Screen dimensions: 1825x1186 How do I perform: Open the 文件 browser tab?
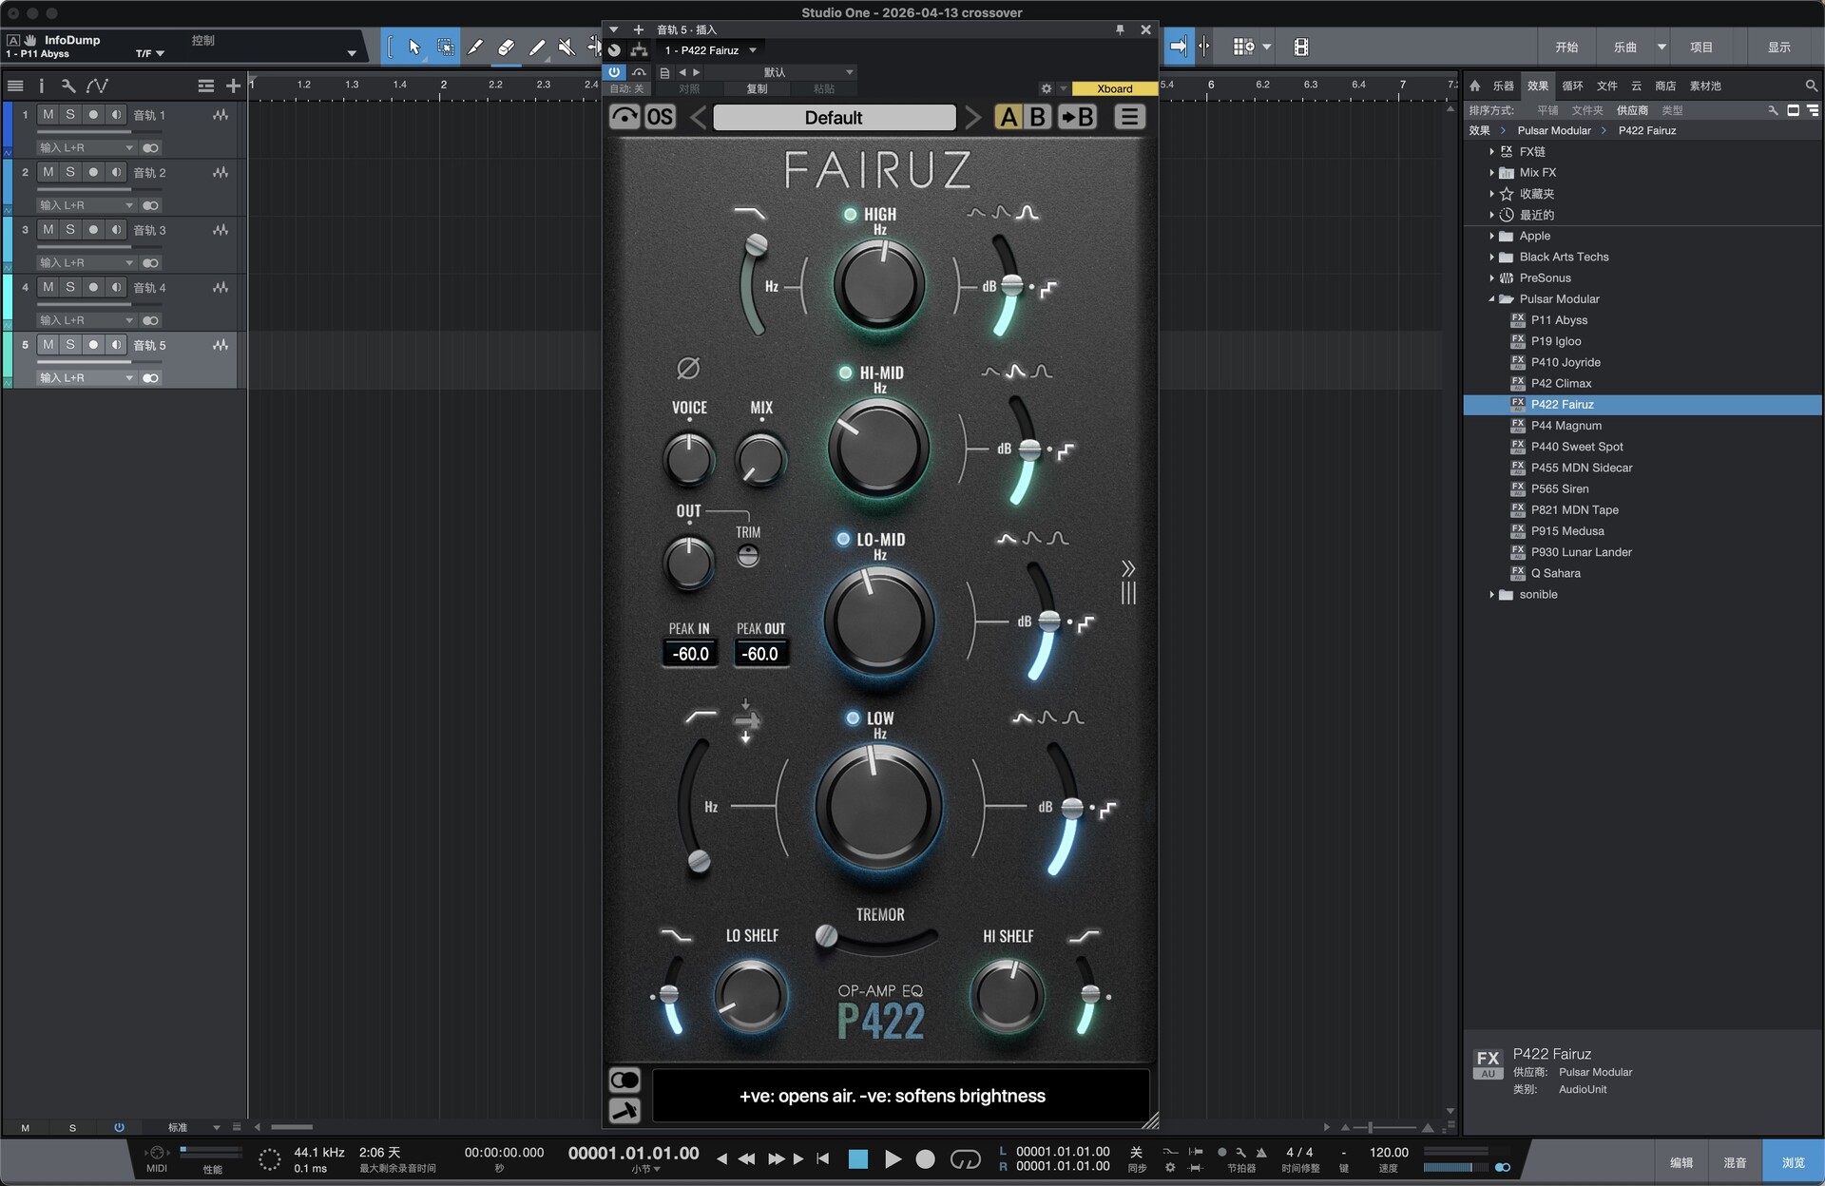1606,86
